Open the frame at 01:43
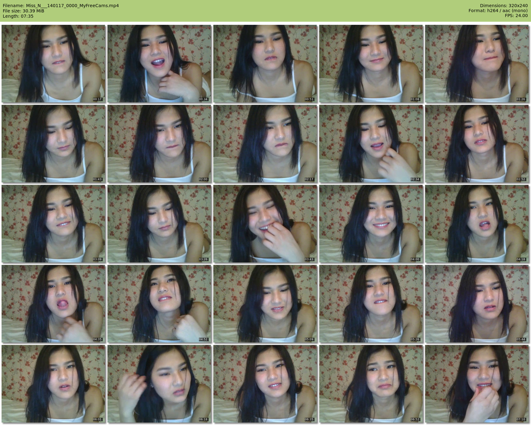 click(x=53, y=144)
